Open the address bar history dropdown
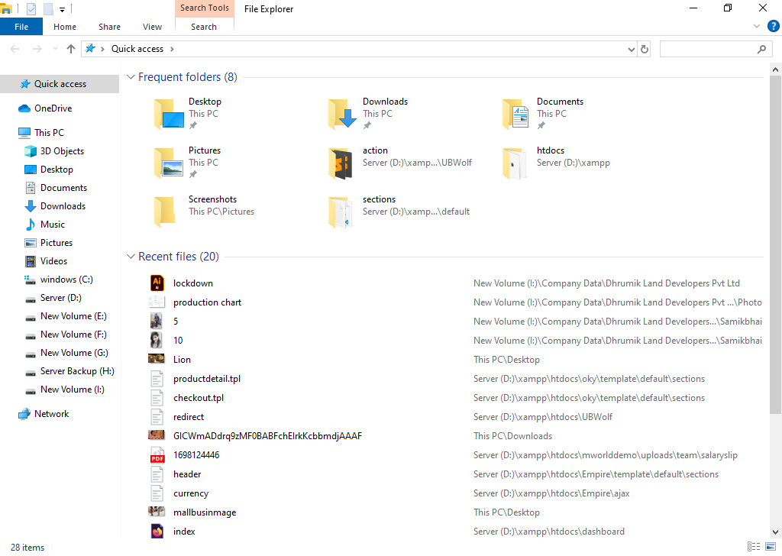Screen dimensions: 782x556 pos(631,49)
